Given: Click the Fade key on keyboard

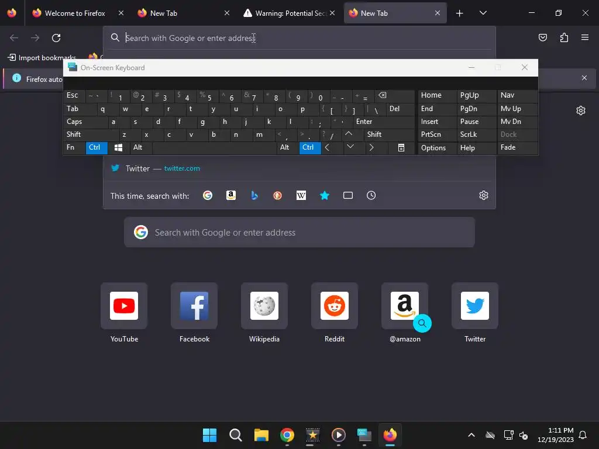Looking at the screenshot, I should (x=517, y=148).
